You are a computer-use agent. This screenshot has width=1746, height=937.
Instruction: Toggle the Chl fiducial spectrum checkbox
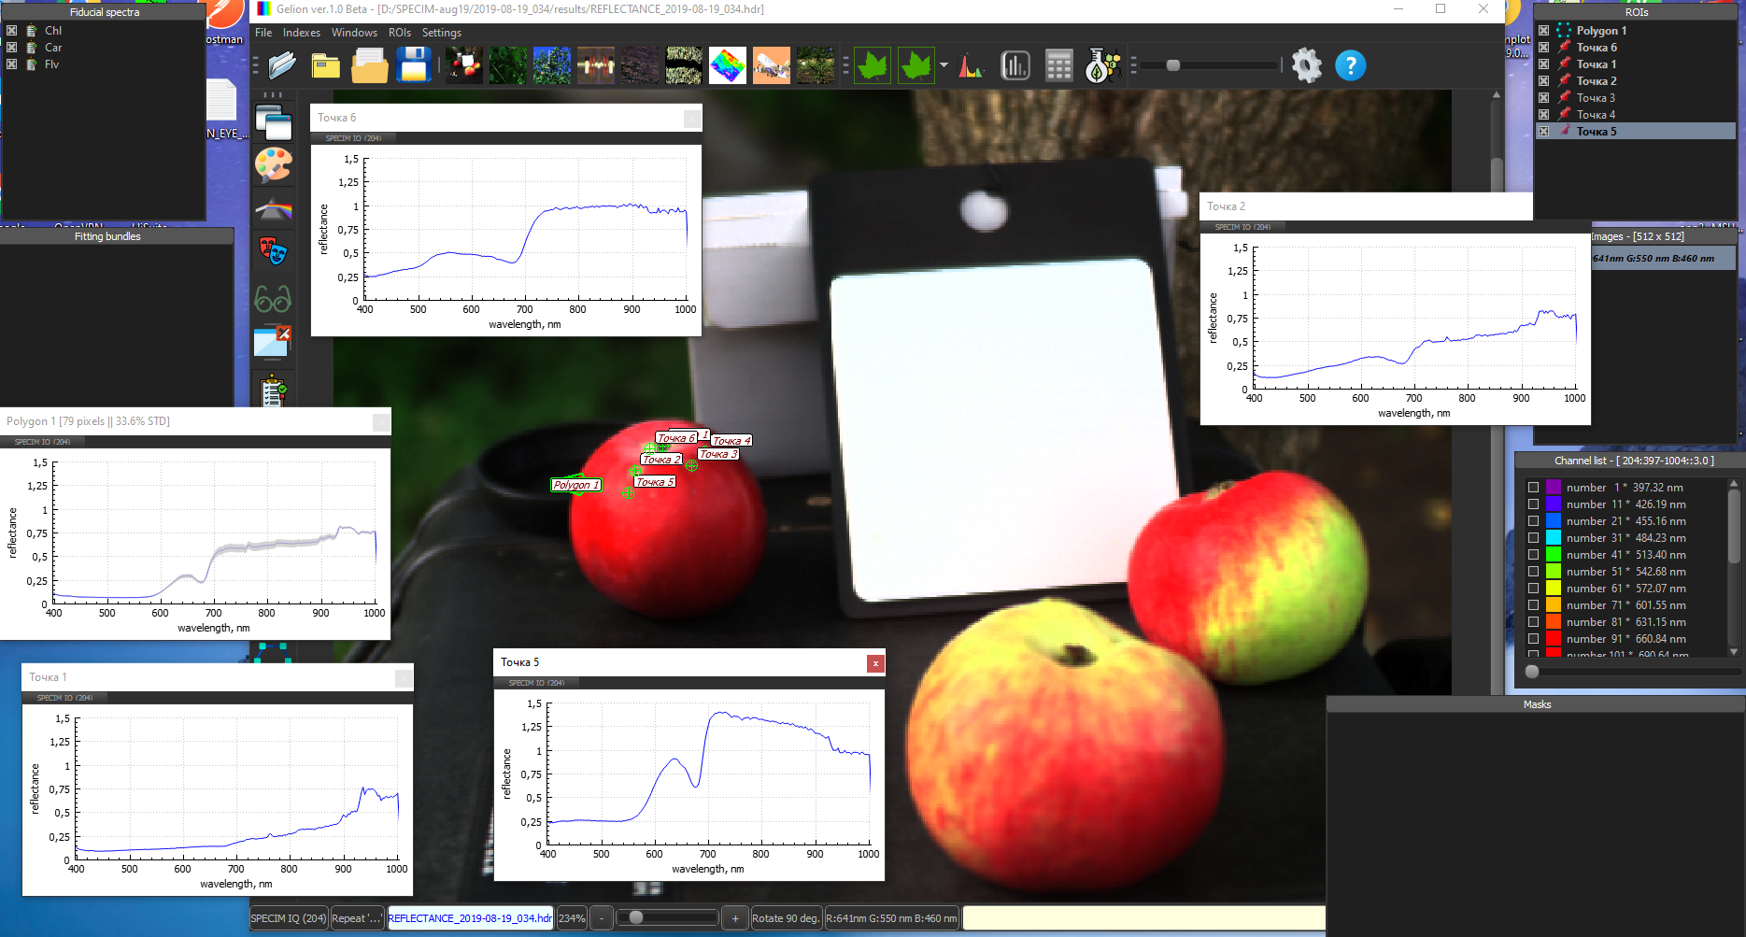[x=11, y=31]
